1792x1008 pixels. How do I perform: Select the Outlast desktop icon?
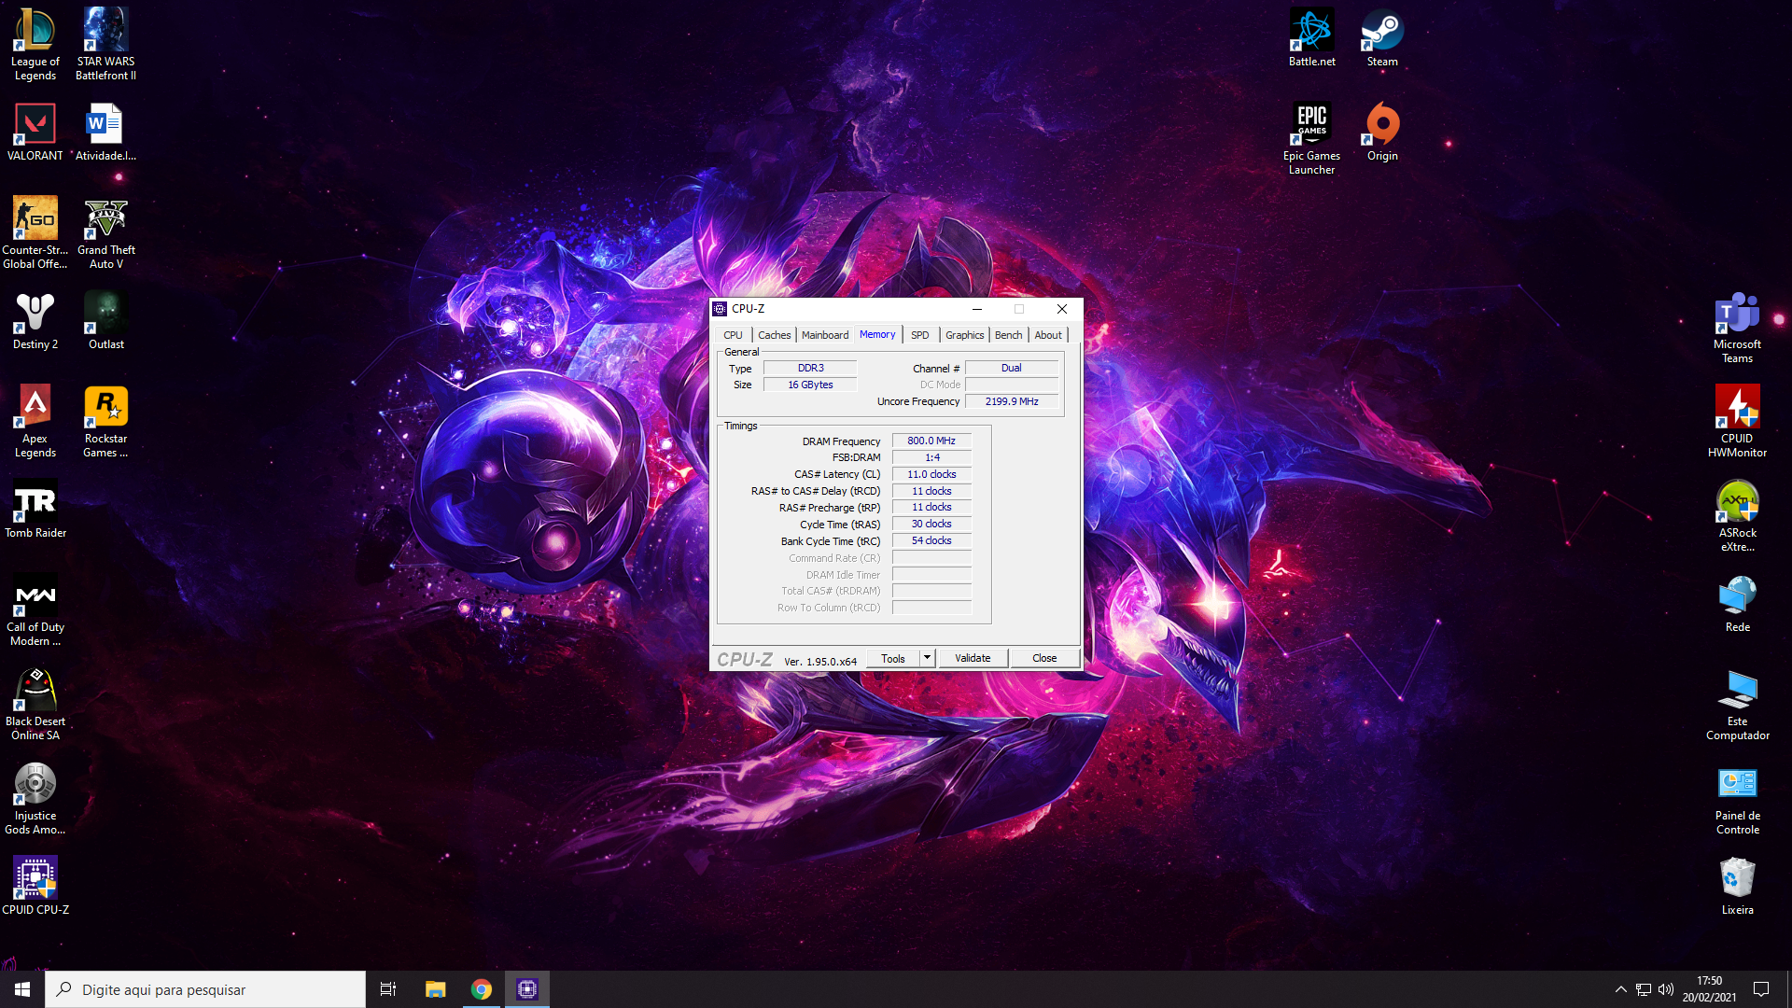106,320
